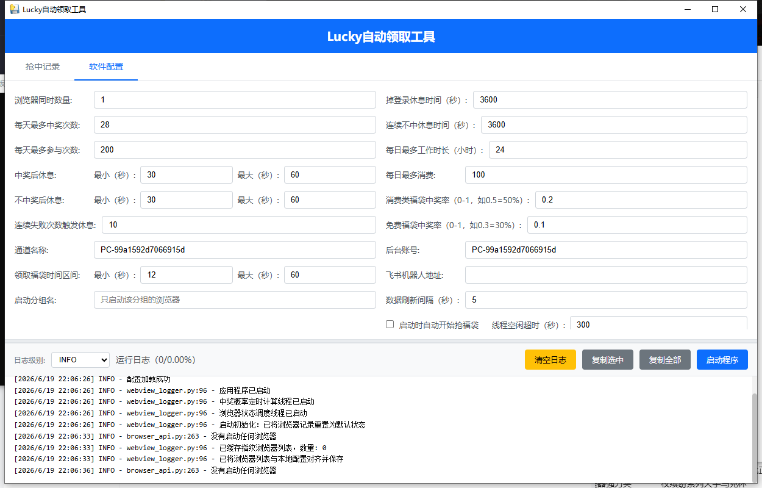Focus the 掉登录休息时间 field
762x488 pixels.
pyautogui.click(x=610, y=100)
